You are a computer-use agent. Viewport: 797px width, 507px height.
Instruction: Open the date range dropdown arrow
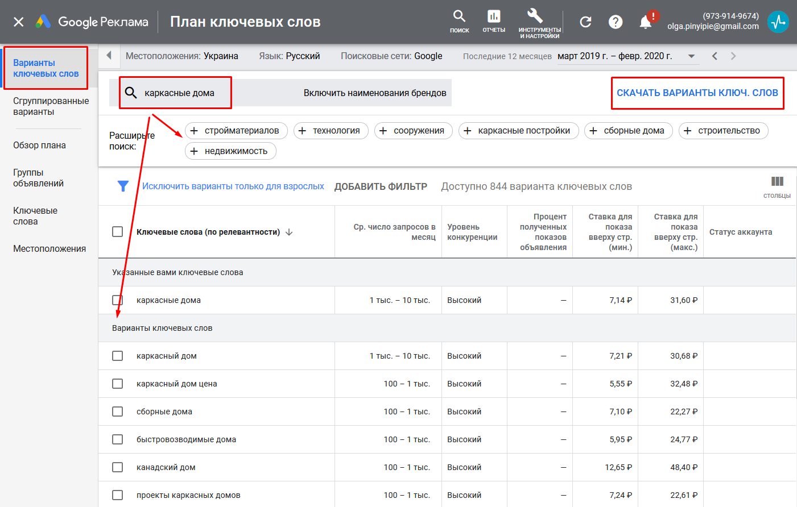[691, 56]
